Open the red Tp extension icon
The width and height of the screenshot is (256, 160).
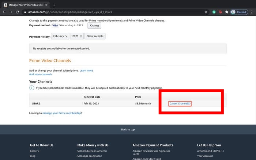tap(220, 12)
